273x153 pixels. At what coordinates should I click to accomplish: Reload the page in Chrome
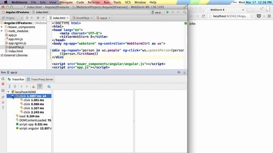(203, 16)
